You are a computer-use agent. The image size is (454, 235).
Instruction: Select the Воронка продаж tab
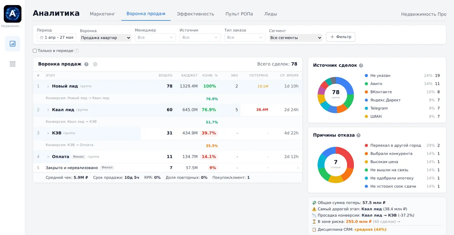tap(146, 14)
